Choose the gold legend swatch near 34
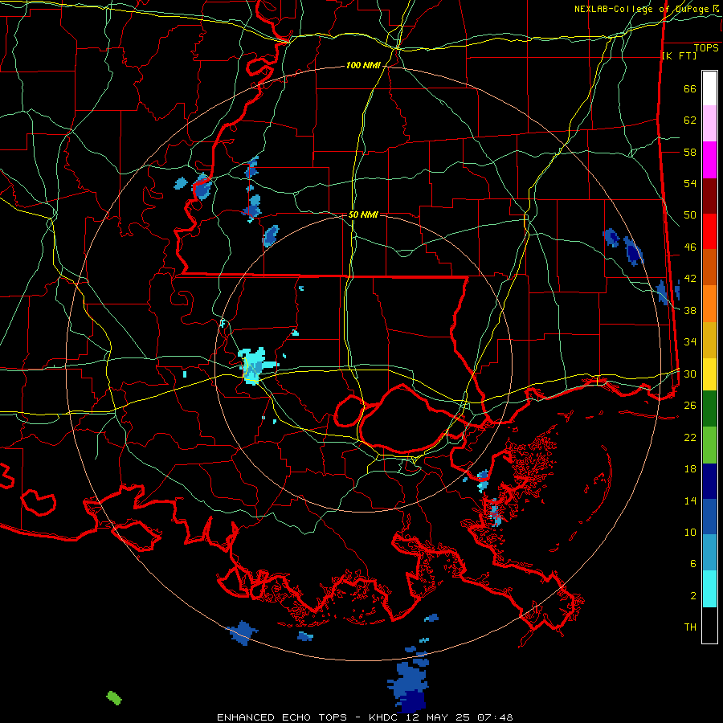Image resolution: width=723 pixels, height=723 pixels. tap(709, 341)
